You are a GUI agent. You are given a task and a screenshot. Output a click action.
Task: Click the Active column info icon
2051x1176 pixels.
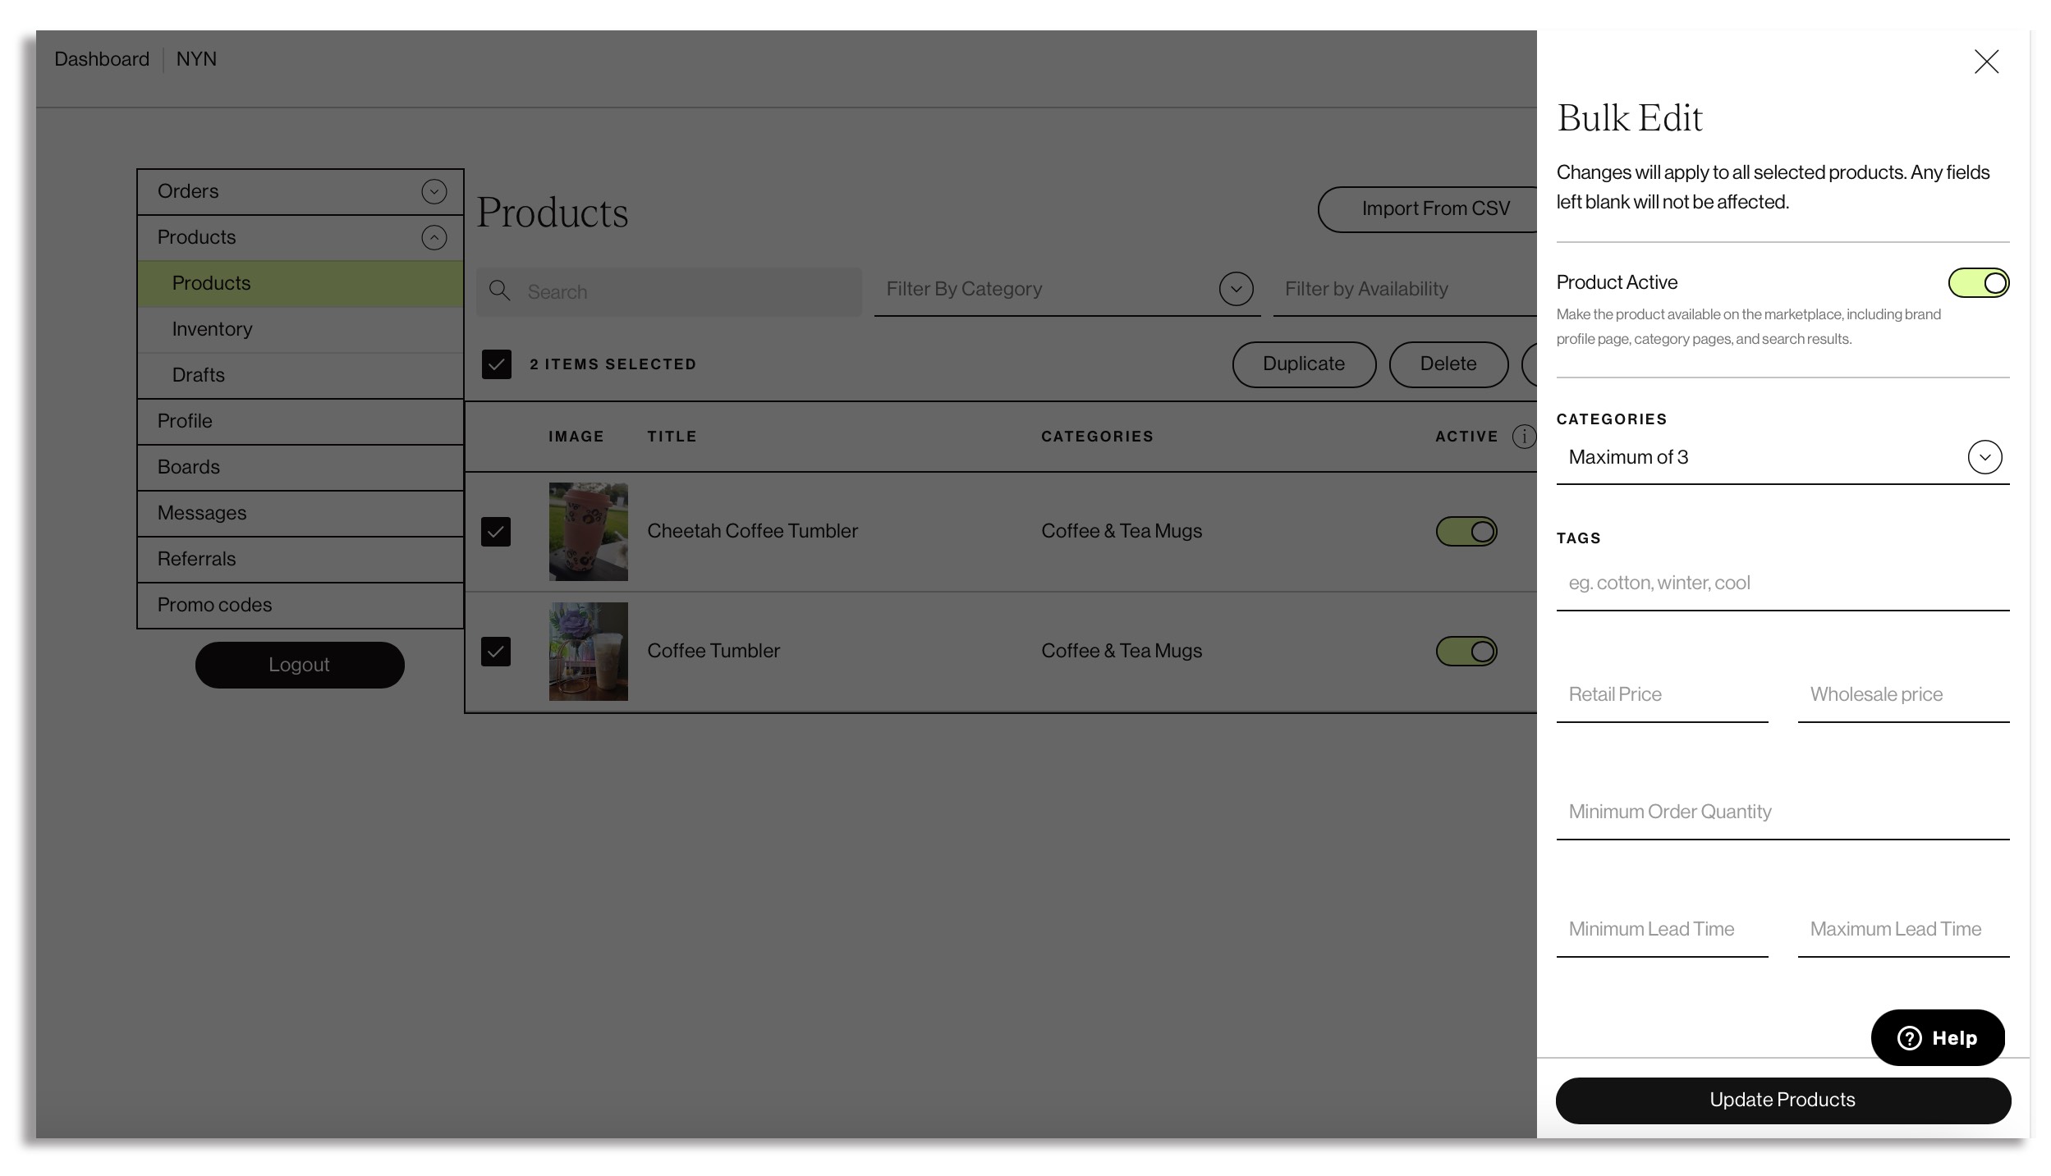[1523, 437]
